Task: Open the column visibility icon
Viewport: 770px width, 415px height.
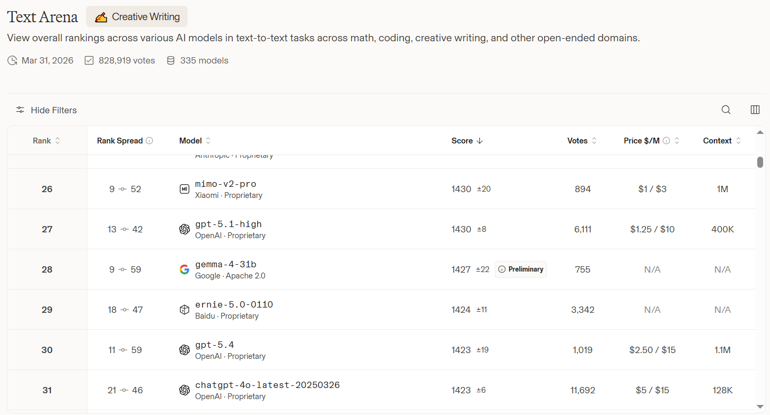Action: (755, 110)
